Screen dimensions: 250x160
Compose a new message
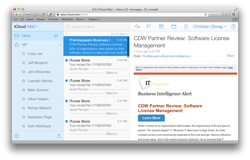(186, 26)
